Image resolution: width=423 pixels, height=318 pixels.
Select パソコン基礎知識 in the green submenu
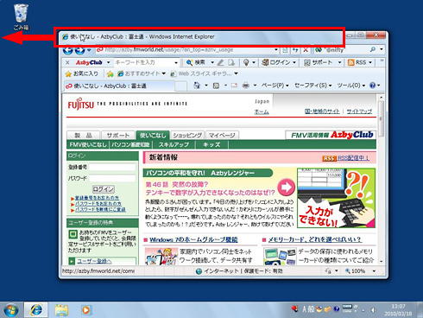(x=130, y=144)
